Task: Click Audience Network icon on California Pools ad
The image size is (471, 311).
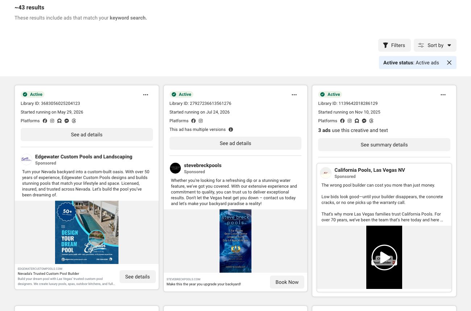Action: tap(357, 121)
